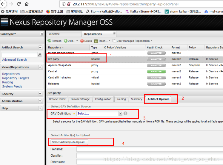Select Apache Snapshots repository row
Viewport: 223px width, 165px height.
[x=134, y=65]
